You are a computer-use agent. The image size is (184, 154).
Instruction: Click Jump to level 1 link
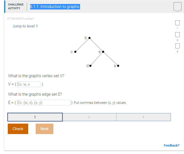(x=25, y=26)
